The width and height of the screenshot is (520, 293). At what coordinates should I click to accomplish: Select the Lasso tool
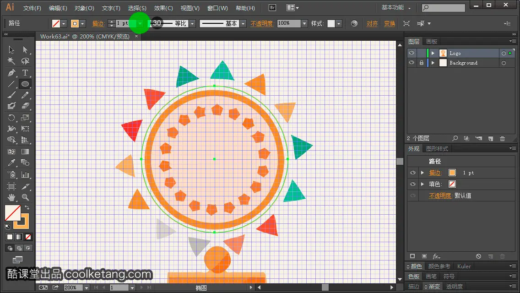[x=25, y=61]
